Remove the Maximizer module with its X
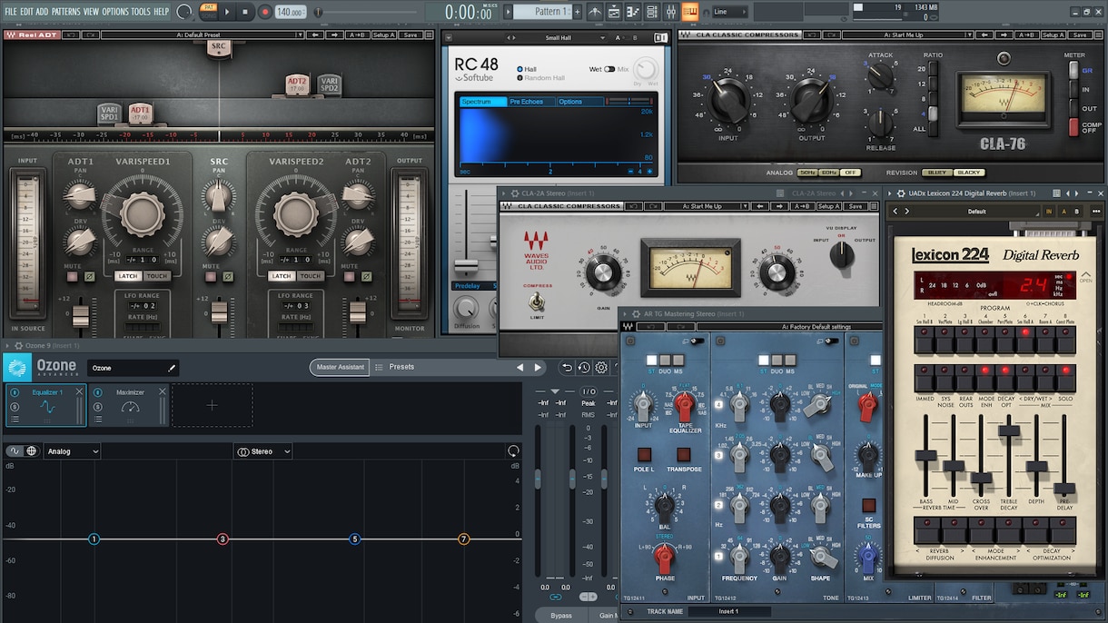1108x623 pixels. click(x=163, y=391)
